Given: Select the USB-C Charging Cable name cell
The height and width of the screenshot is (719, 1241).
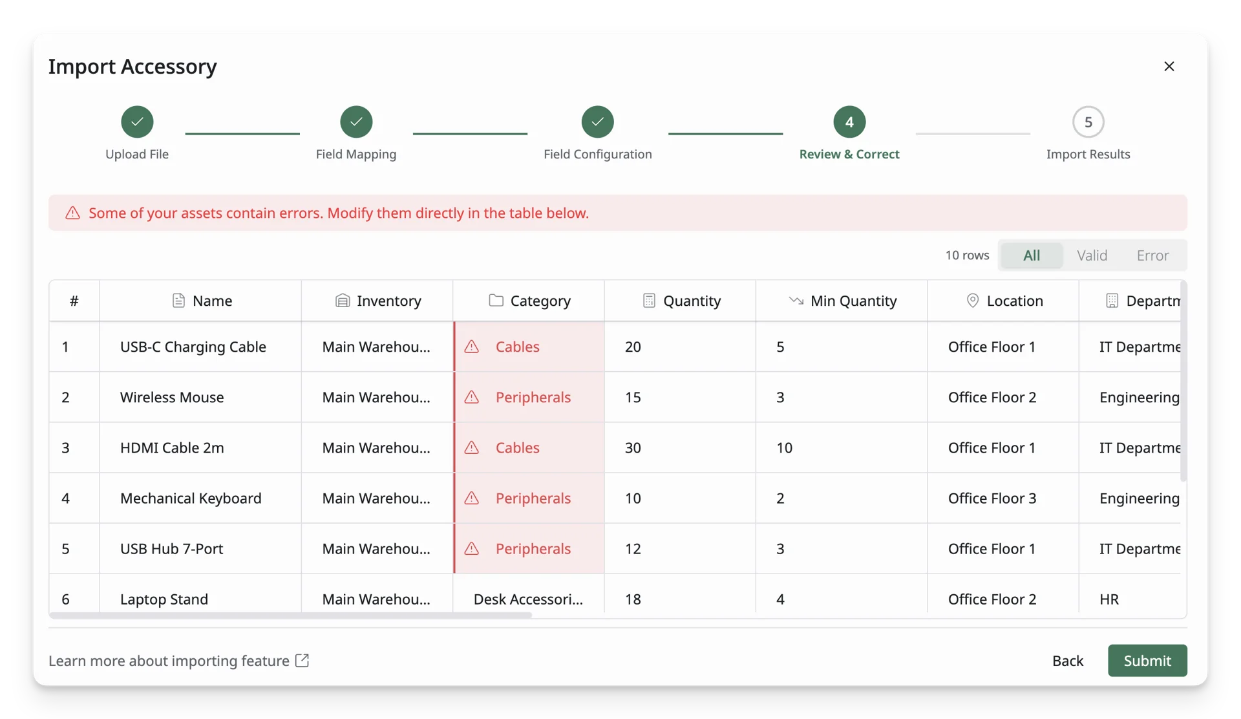Looking at the screenshot, I should tap(200, 347).
